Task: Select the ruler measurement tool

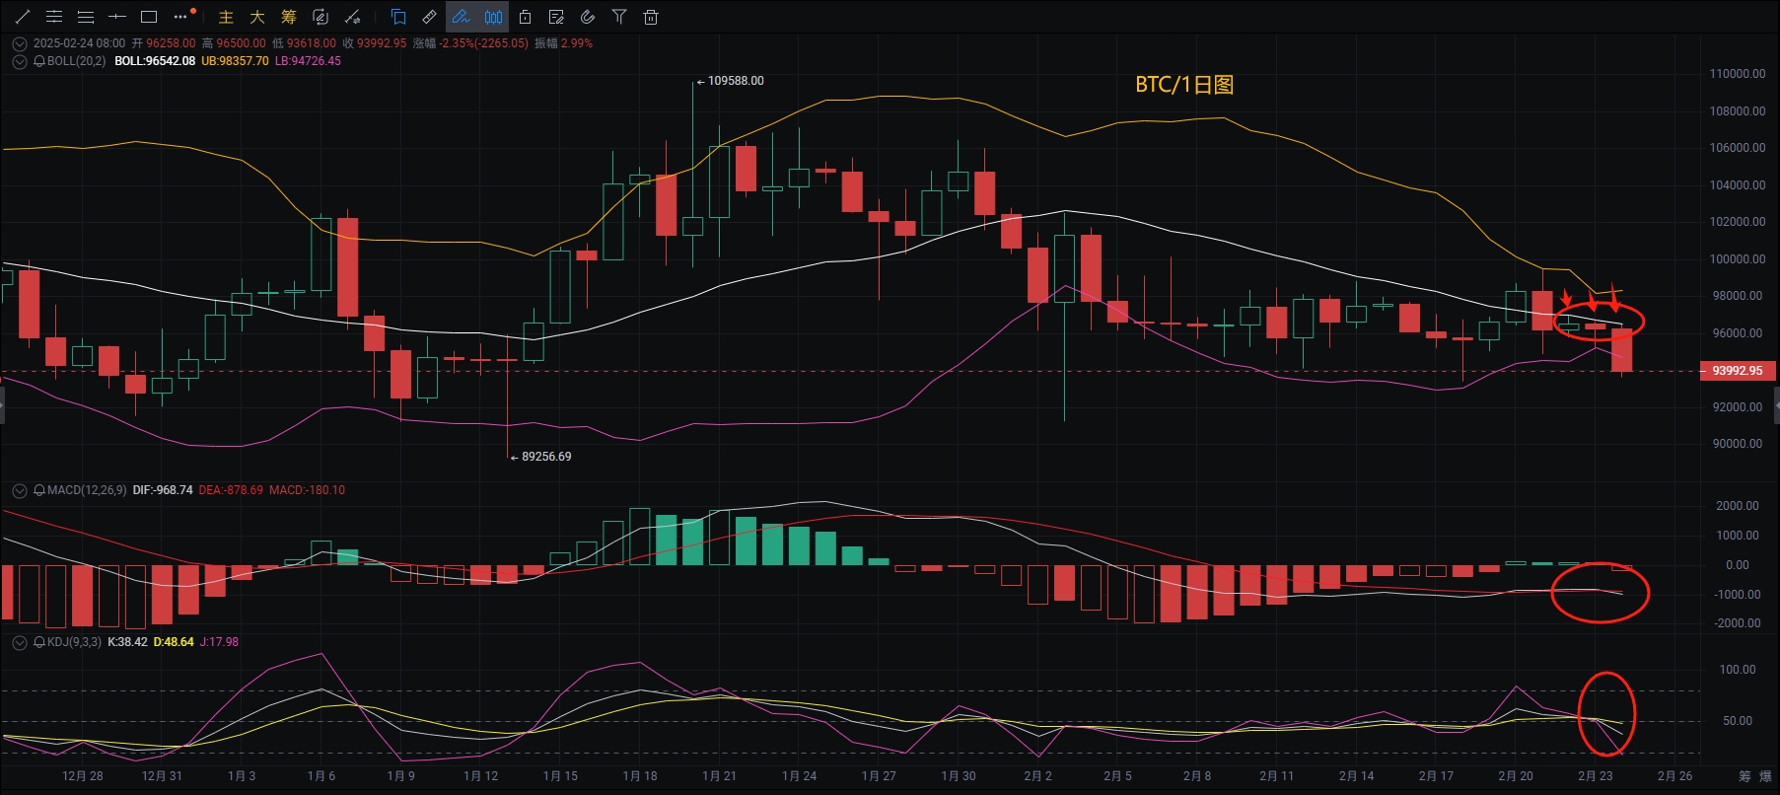Action: 430,17
